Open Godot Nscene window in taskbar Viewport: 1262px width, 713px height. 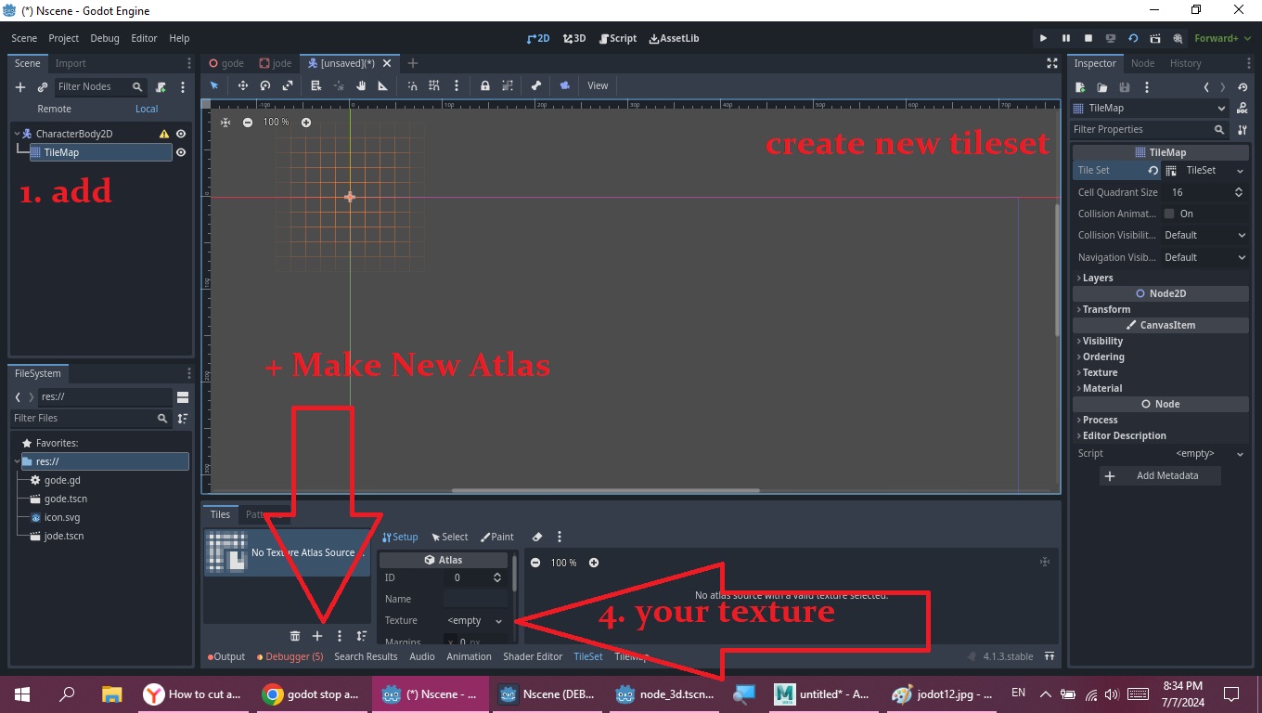(x=431, y=694)
